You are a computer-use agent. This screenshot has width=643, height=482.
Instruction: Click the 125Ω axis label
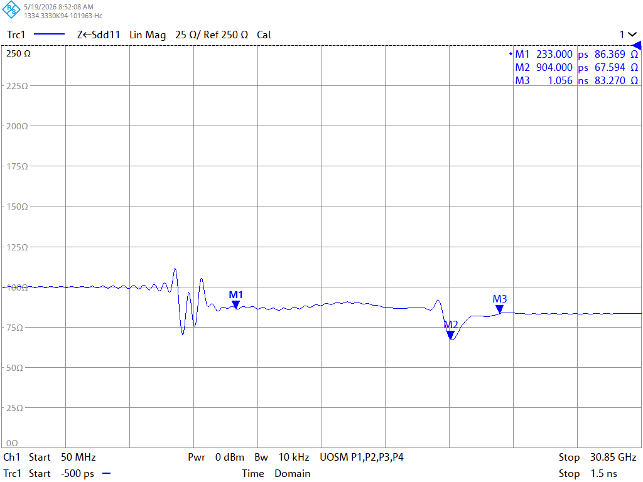(x=17, y=247)
